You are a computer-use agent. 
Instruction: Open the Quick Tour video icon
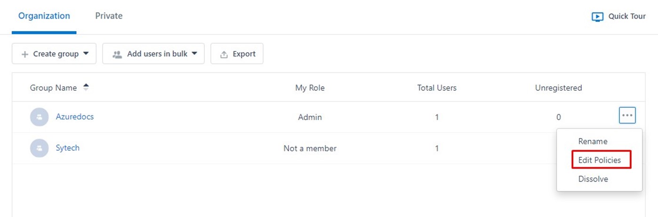pos(597,16)
